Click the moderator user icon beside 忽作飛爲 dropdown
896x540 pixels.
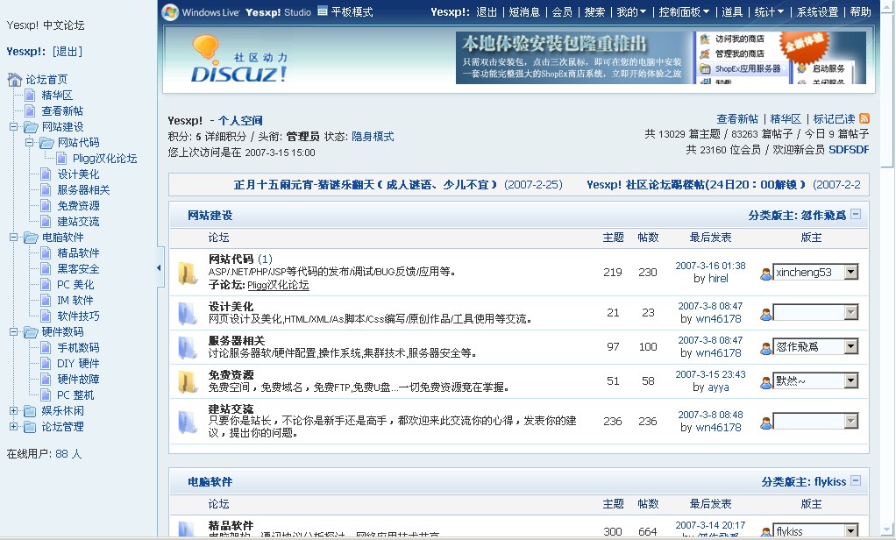tap(765, 349)
